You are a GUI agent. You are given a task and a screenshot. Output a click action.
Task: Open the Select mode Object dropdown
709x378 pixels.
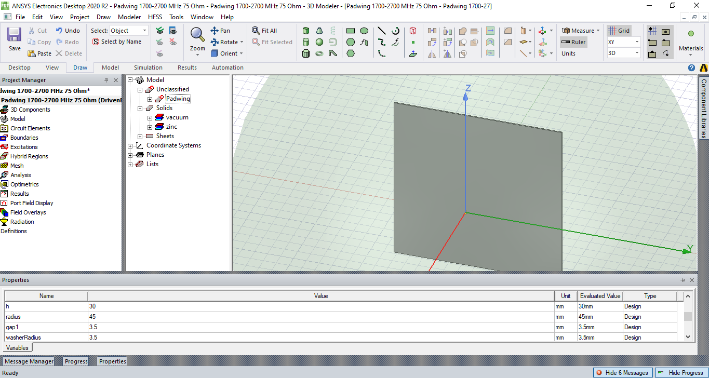click(x=144, y=31)
